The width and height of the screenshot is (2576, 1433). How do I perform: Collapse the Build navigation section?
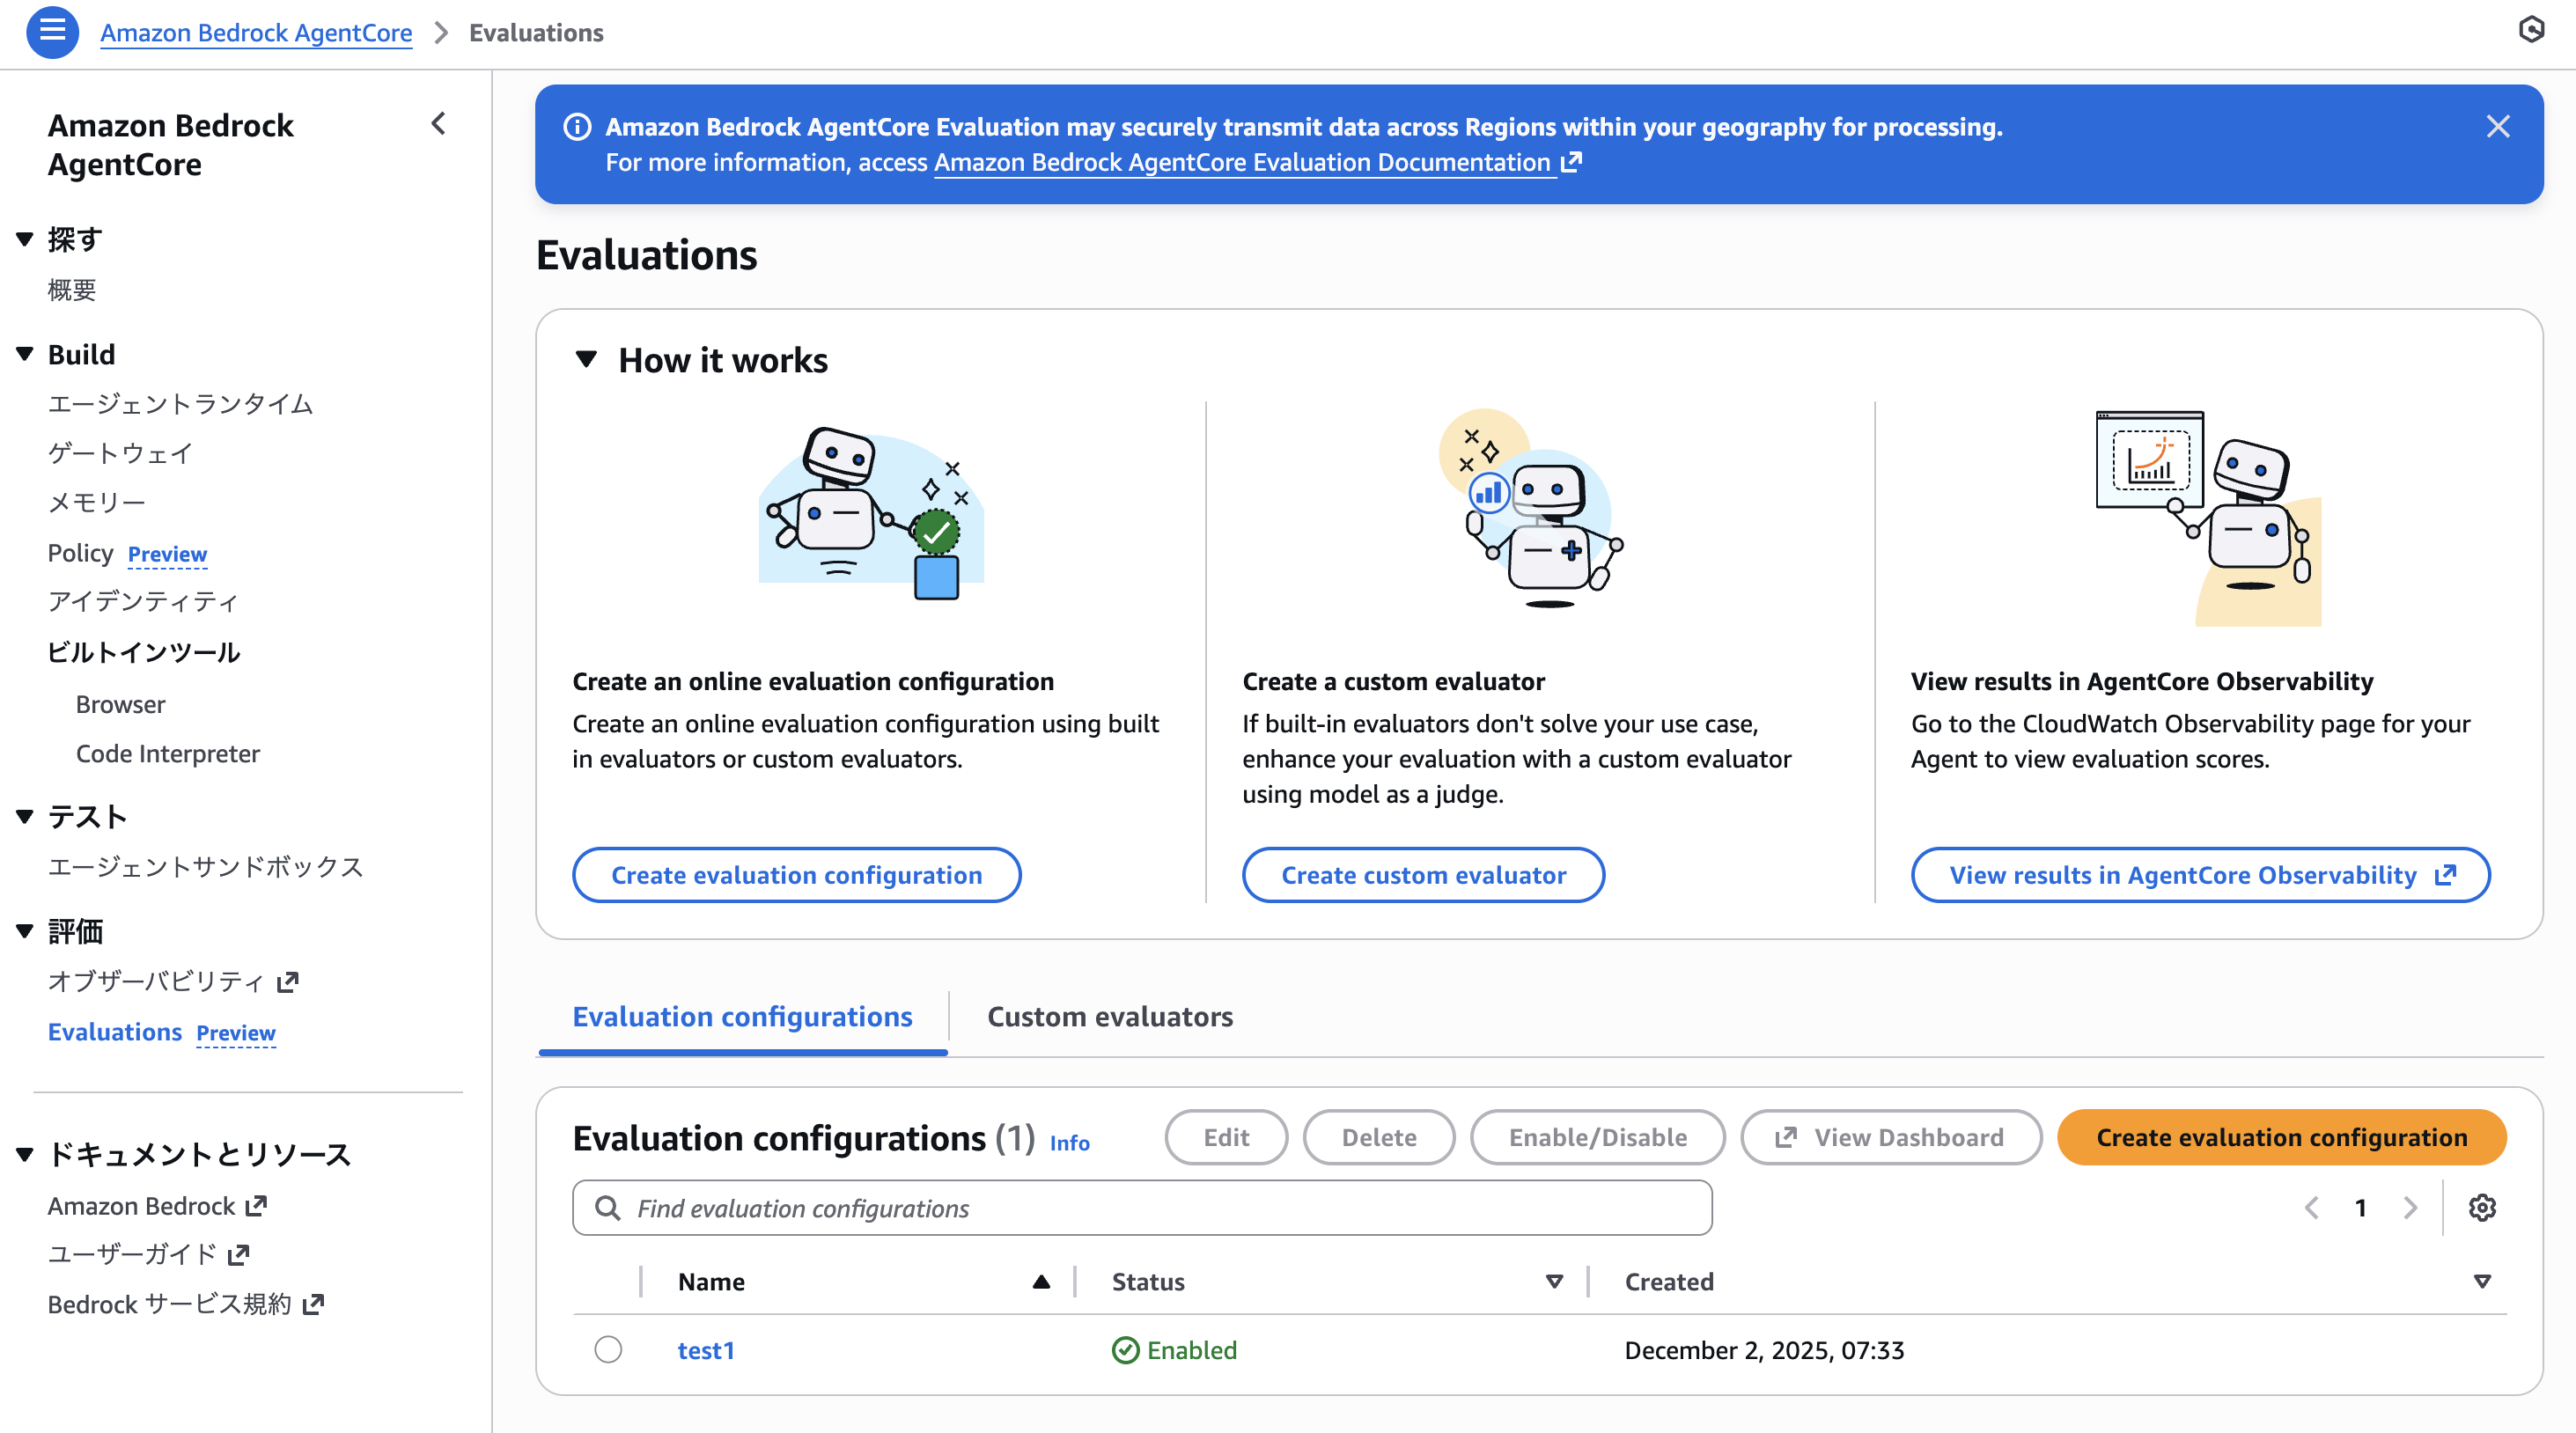pyautogui.click(x=26, y=354)
